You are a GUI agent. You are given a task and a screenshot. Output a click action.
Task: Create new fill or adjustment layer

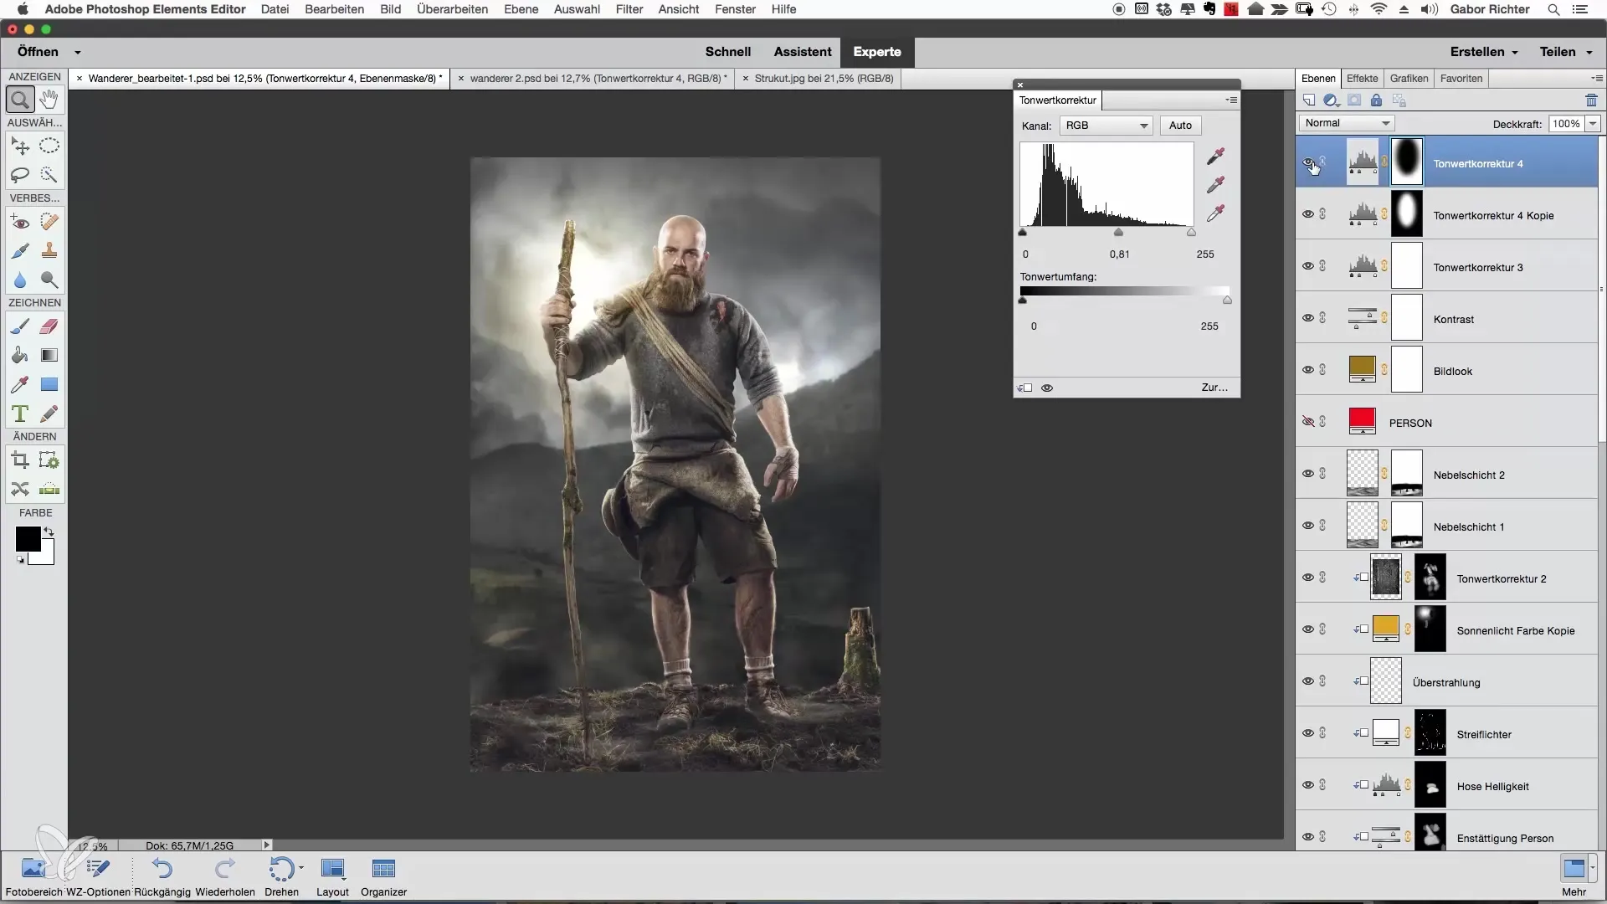[x=1331, y=100]
